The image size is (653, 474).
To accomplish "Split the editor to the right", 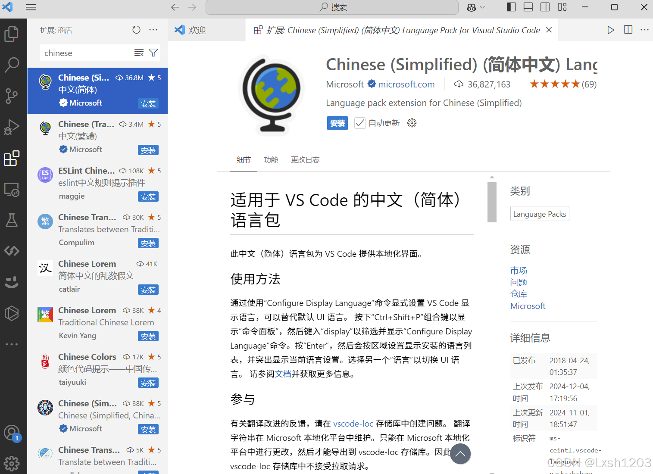I will [x=628, y=30].
